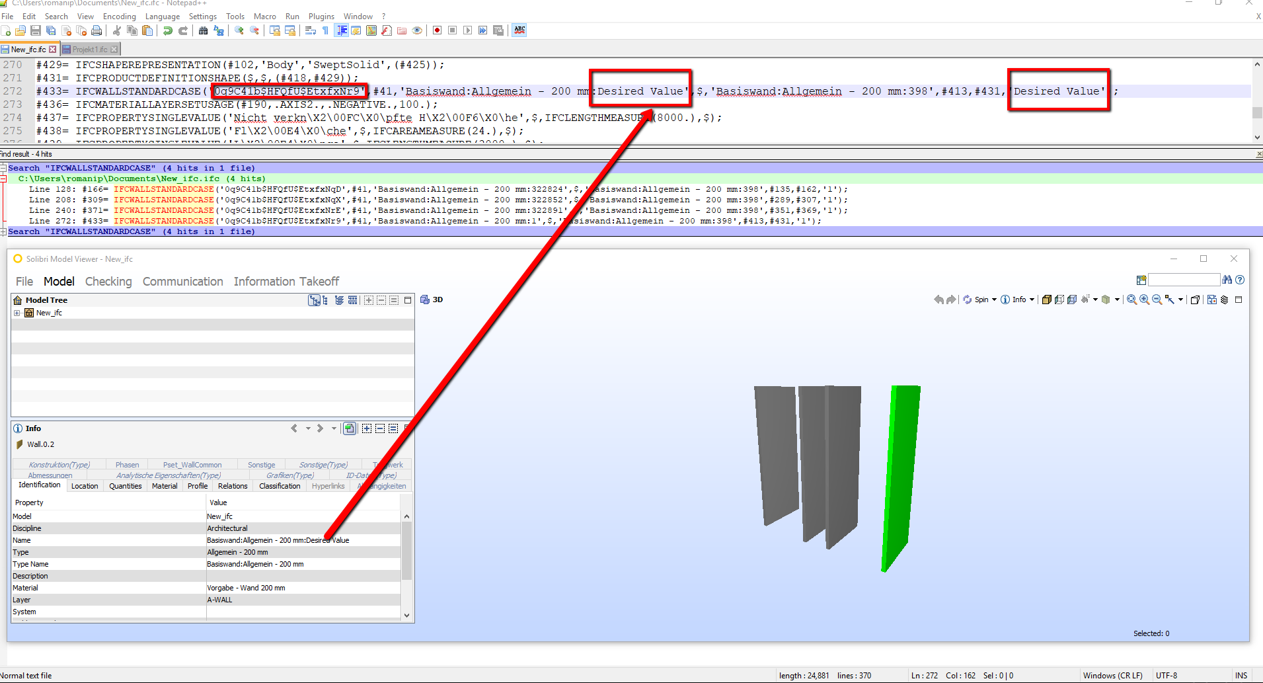
Task: Open the Checking menu in Solibri
Action: pos(108,282)
